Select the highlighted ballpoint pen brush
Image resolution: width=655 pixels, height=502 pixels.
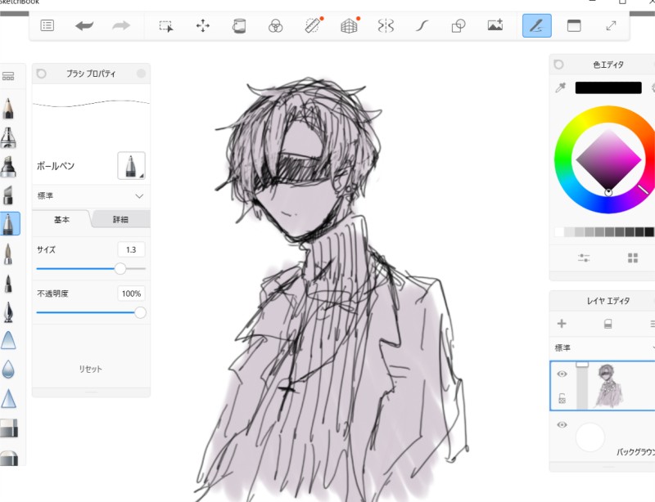(x=9, y=223)
